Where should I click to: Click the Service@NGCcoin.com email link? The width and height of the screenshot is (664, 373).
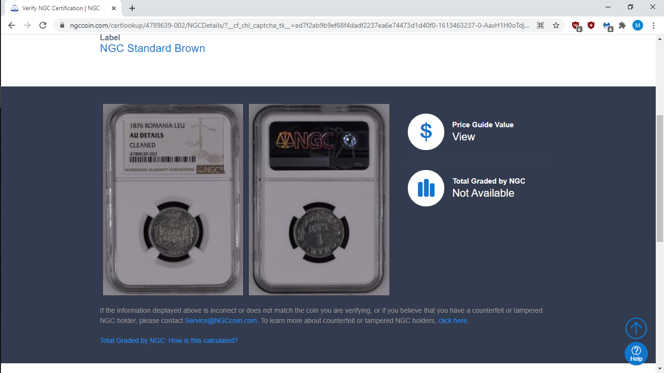pyautogui.click(x=221, y=321)
